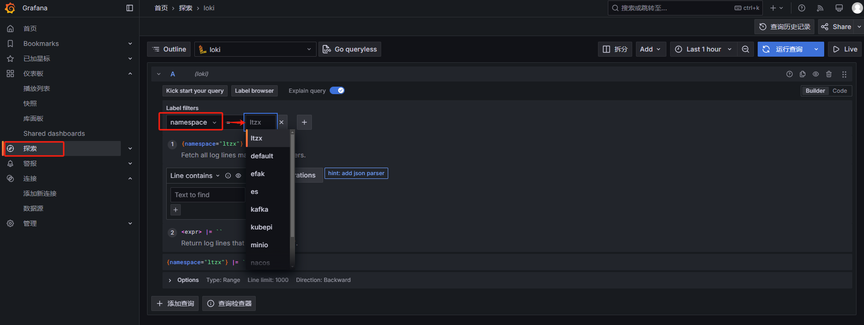Toggle the sidebar dock menu icon
Viewport: 864px width, 325px height.
point(130,8)
